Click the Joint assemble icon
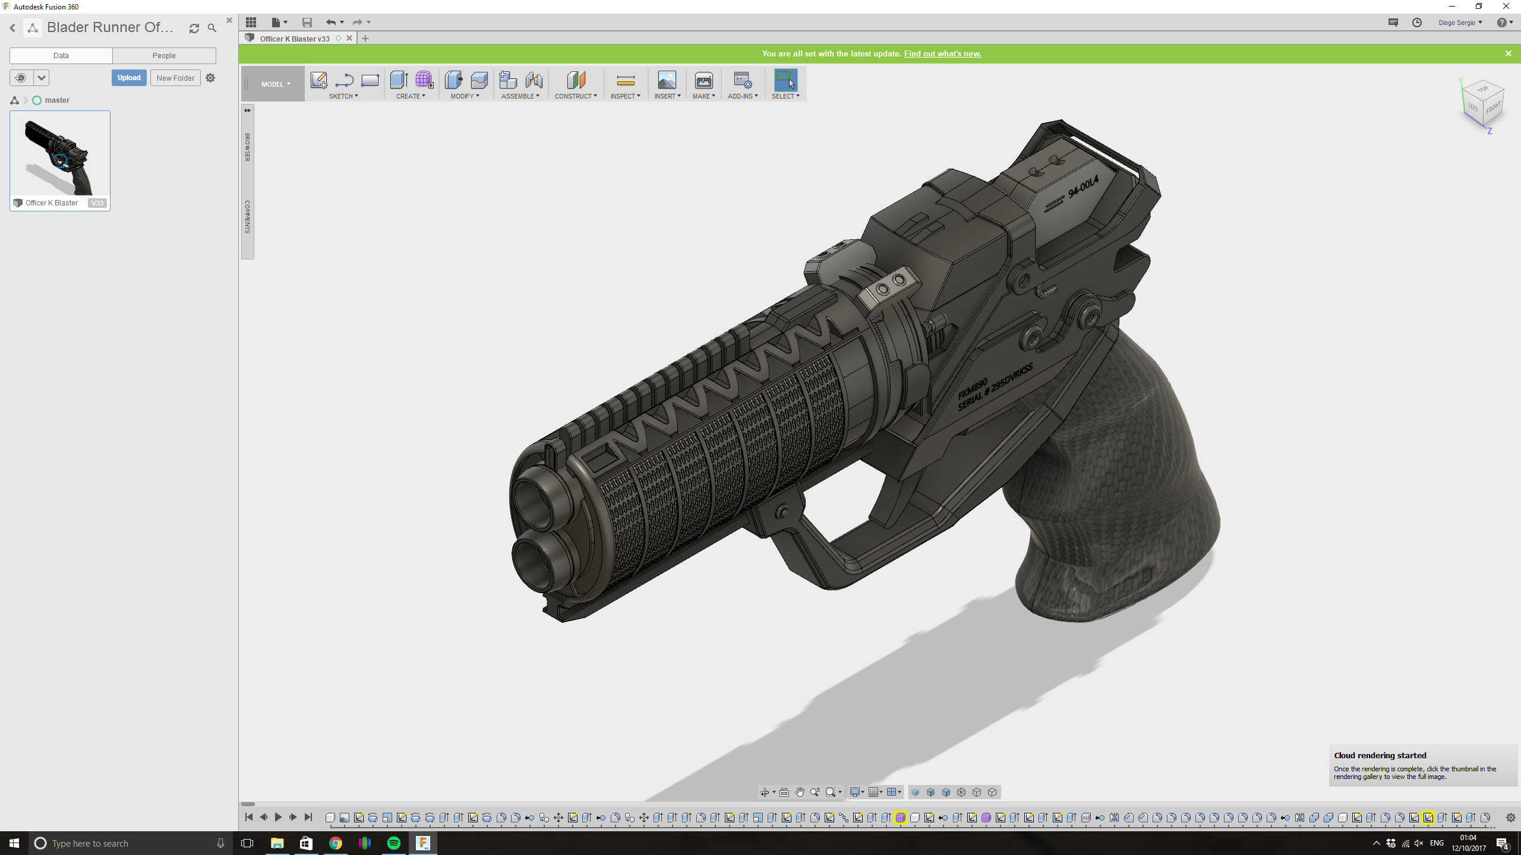This screenshot has width=1521, height=855. (534, 80)
